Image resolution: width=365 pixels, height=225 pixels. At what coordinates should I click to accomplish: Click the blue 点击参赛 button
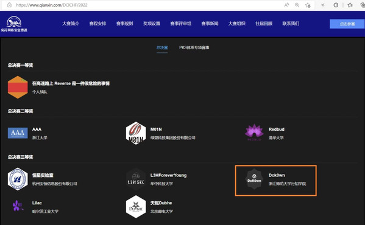click(x=347, y=24)
